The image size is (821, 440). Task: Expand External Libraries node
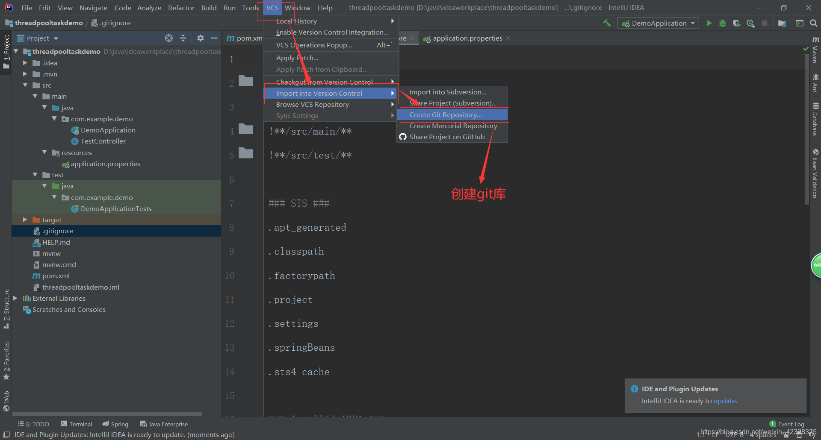tap(15, 298)
